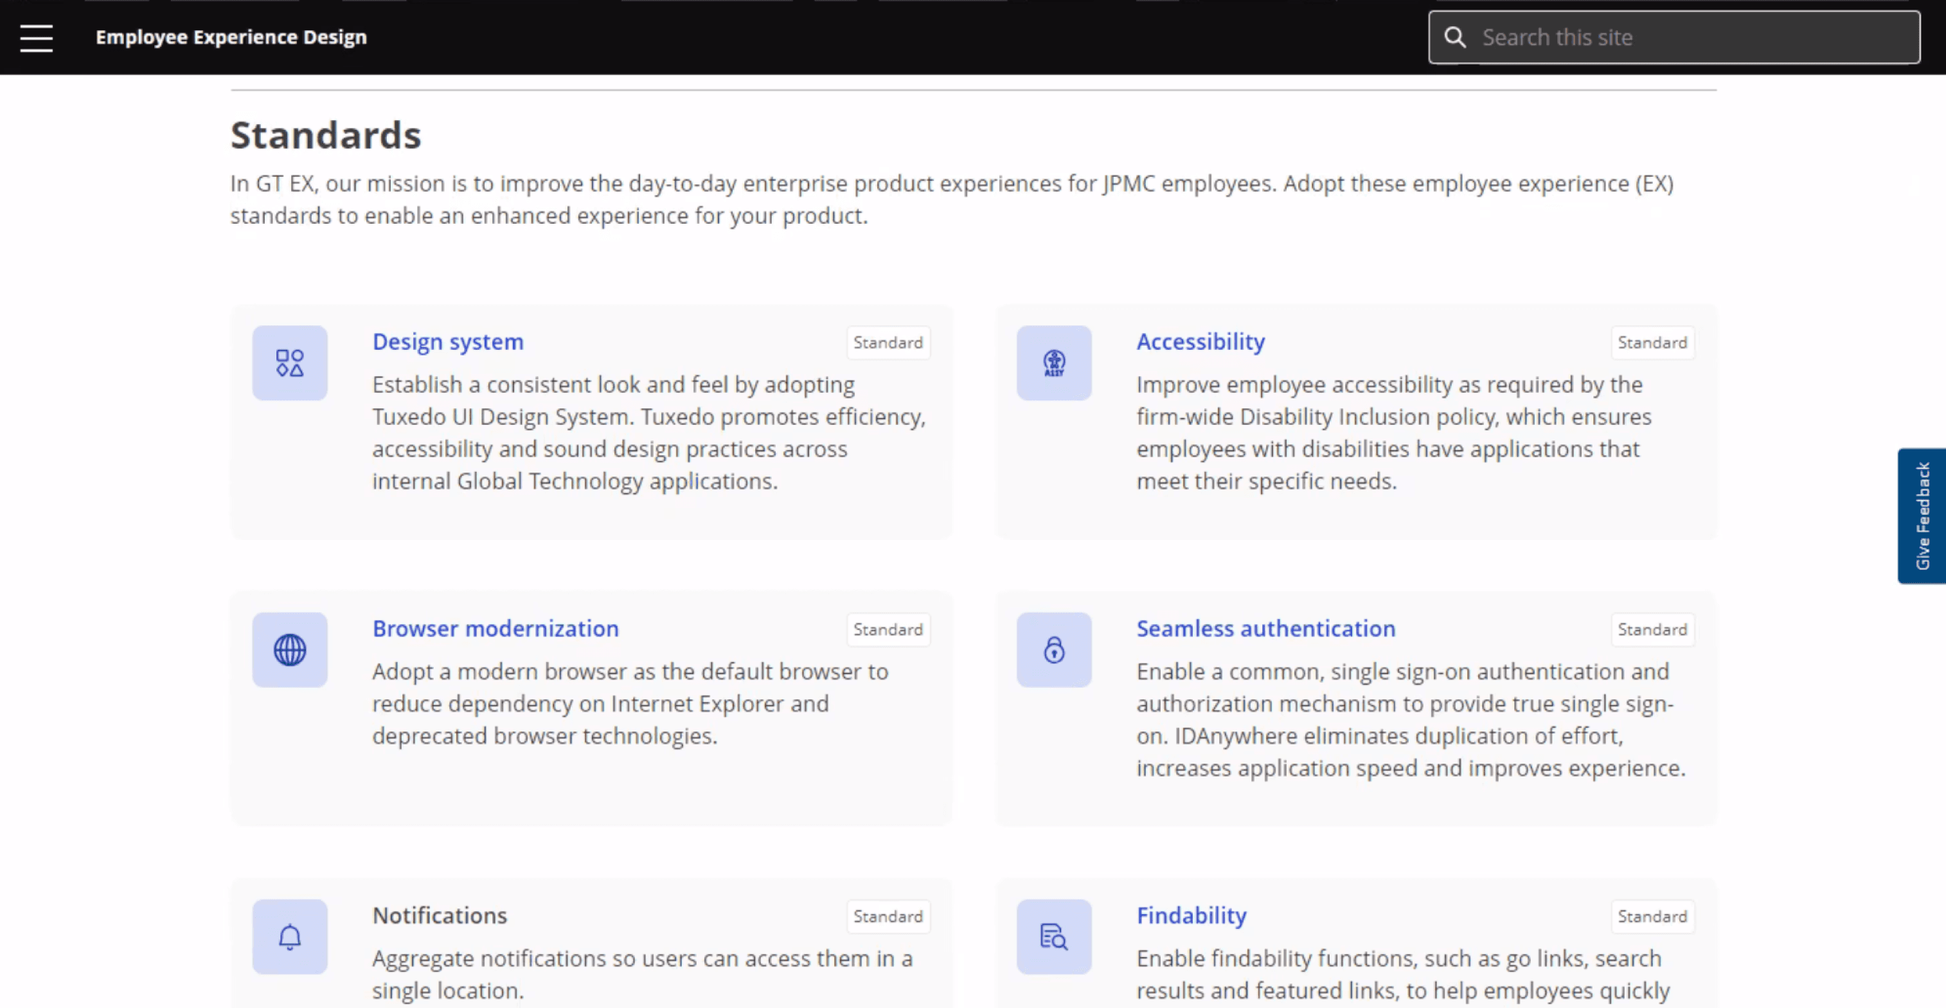1946x1008 pixels.
Task: Click the Notifications bell icon
Action: point(289,936)
